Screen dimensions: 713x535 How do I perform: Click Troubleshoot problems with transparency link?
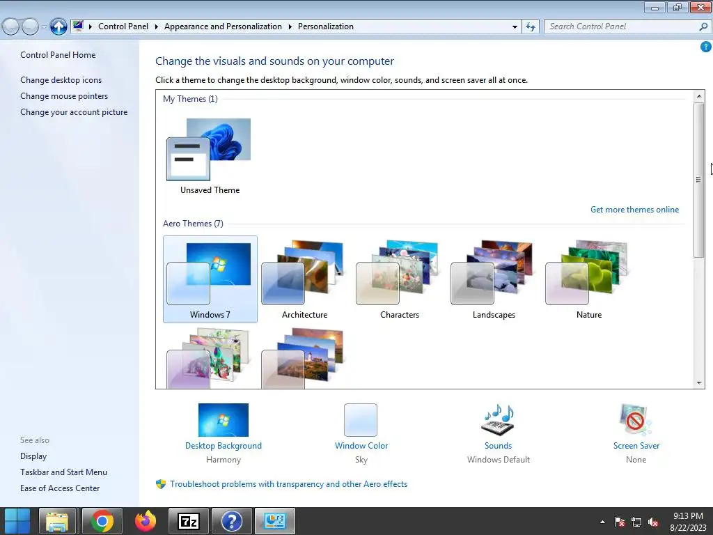pos(288,484)
